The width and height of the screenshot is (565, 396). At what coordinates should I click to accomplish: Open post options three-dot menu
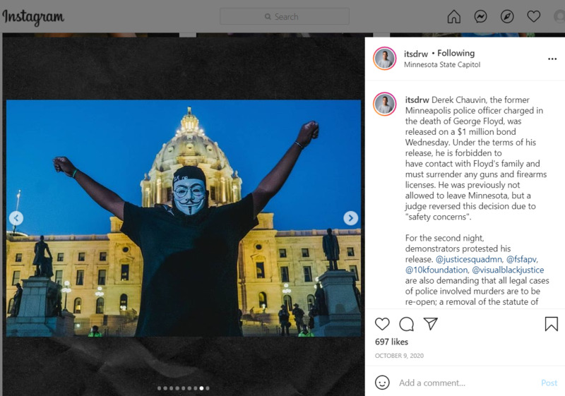point(552,59)
